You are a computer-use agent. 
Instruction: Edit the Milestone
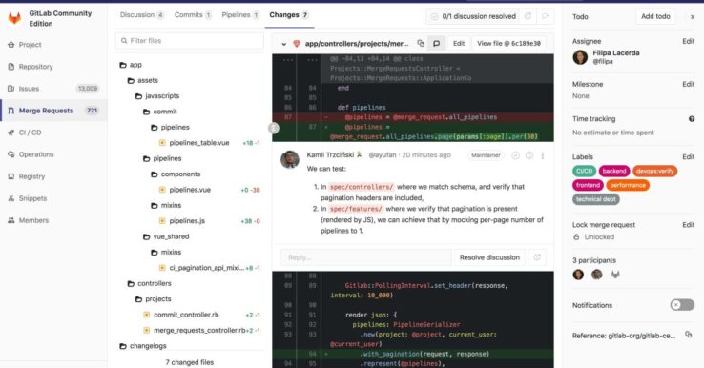point(689,84)
